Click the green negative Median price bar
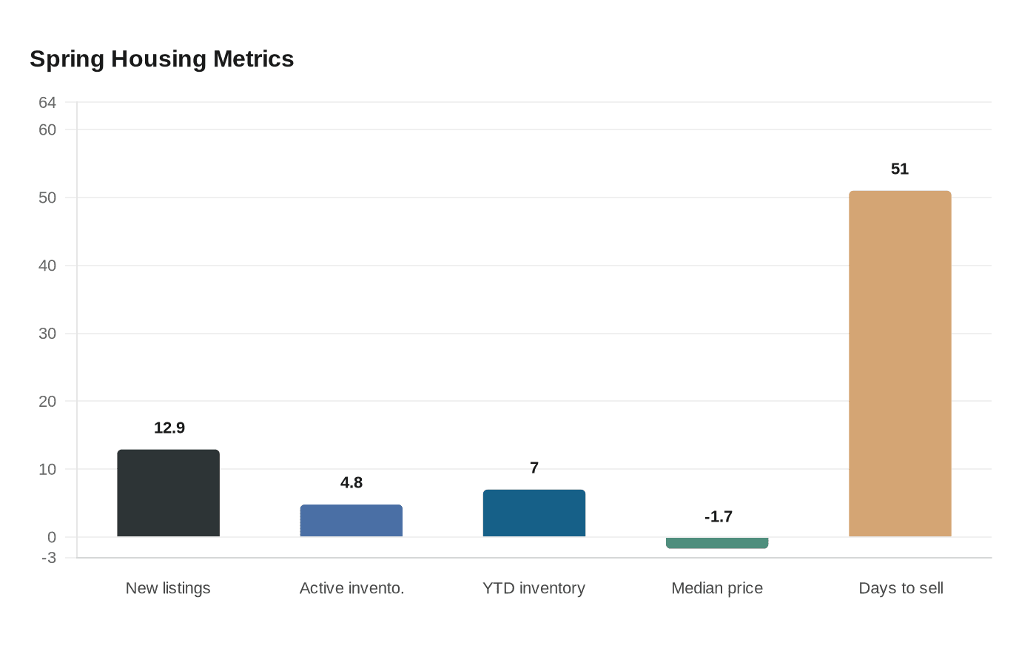 [x=716, y=543]
